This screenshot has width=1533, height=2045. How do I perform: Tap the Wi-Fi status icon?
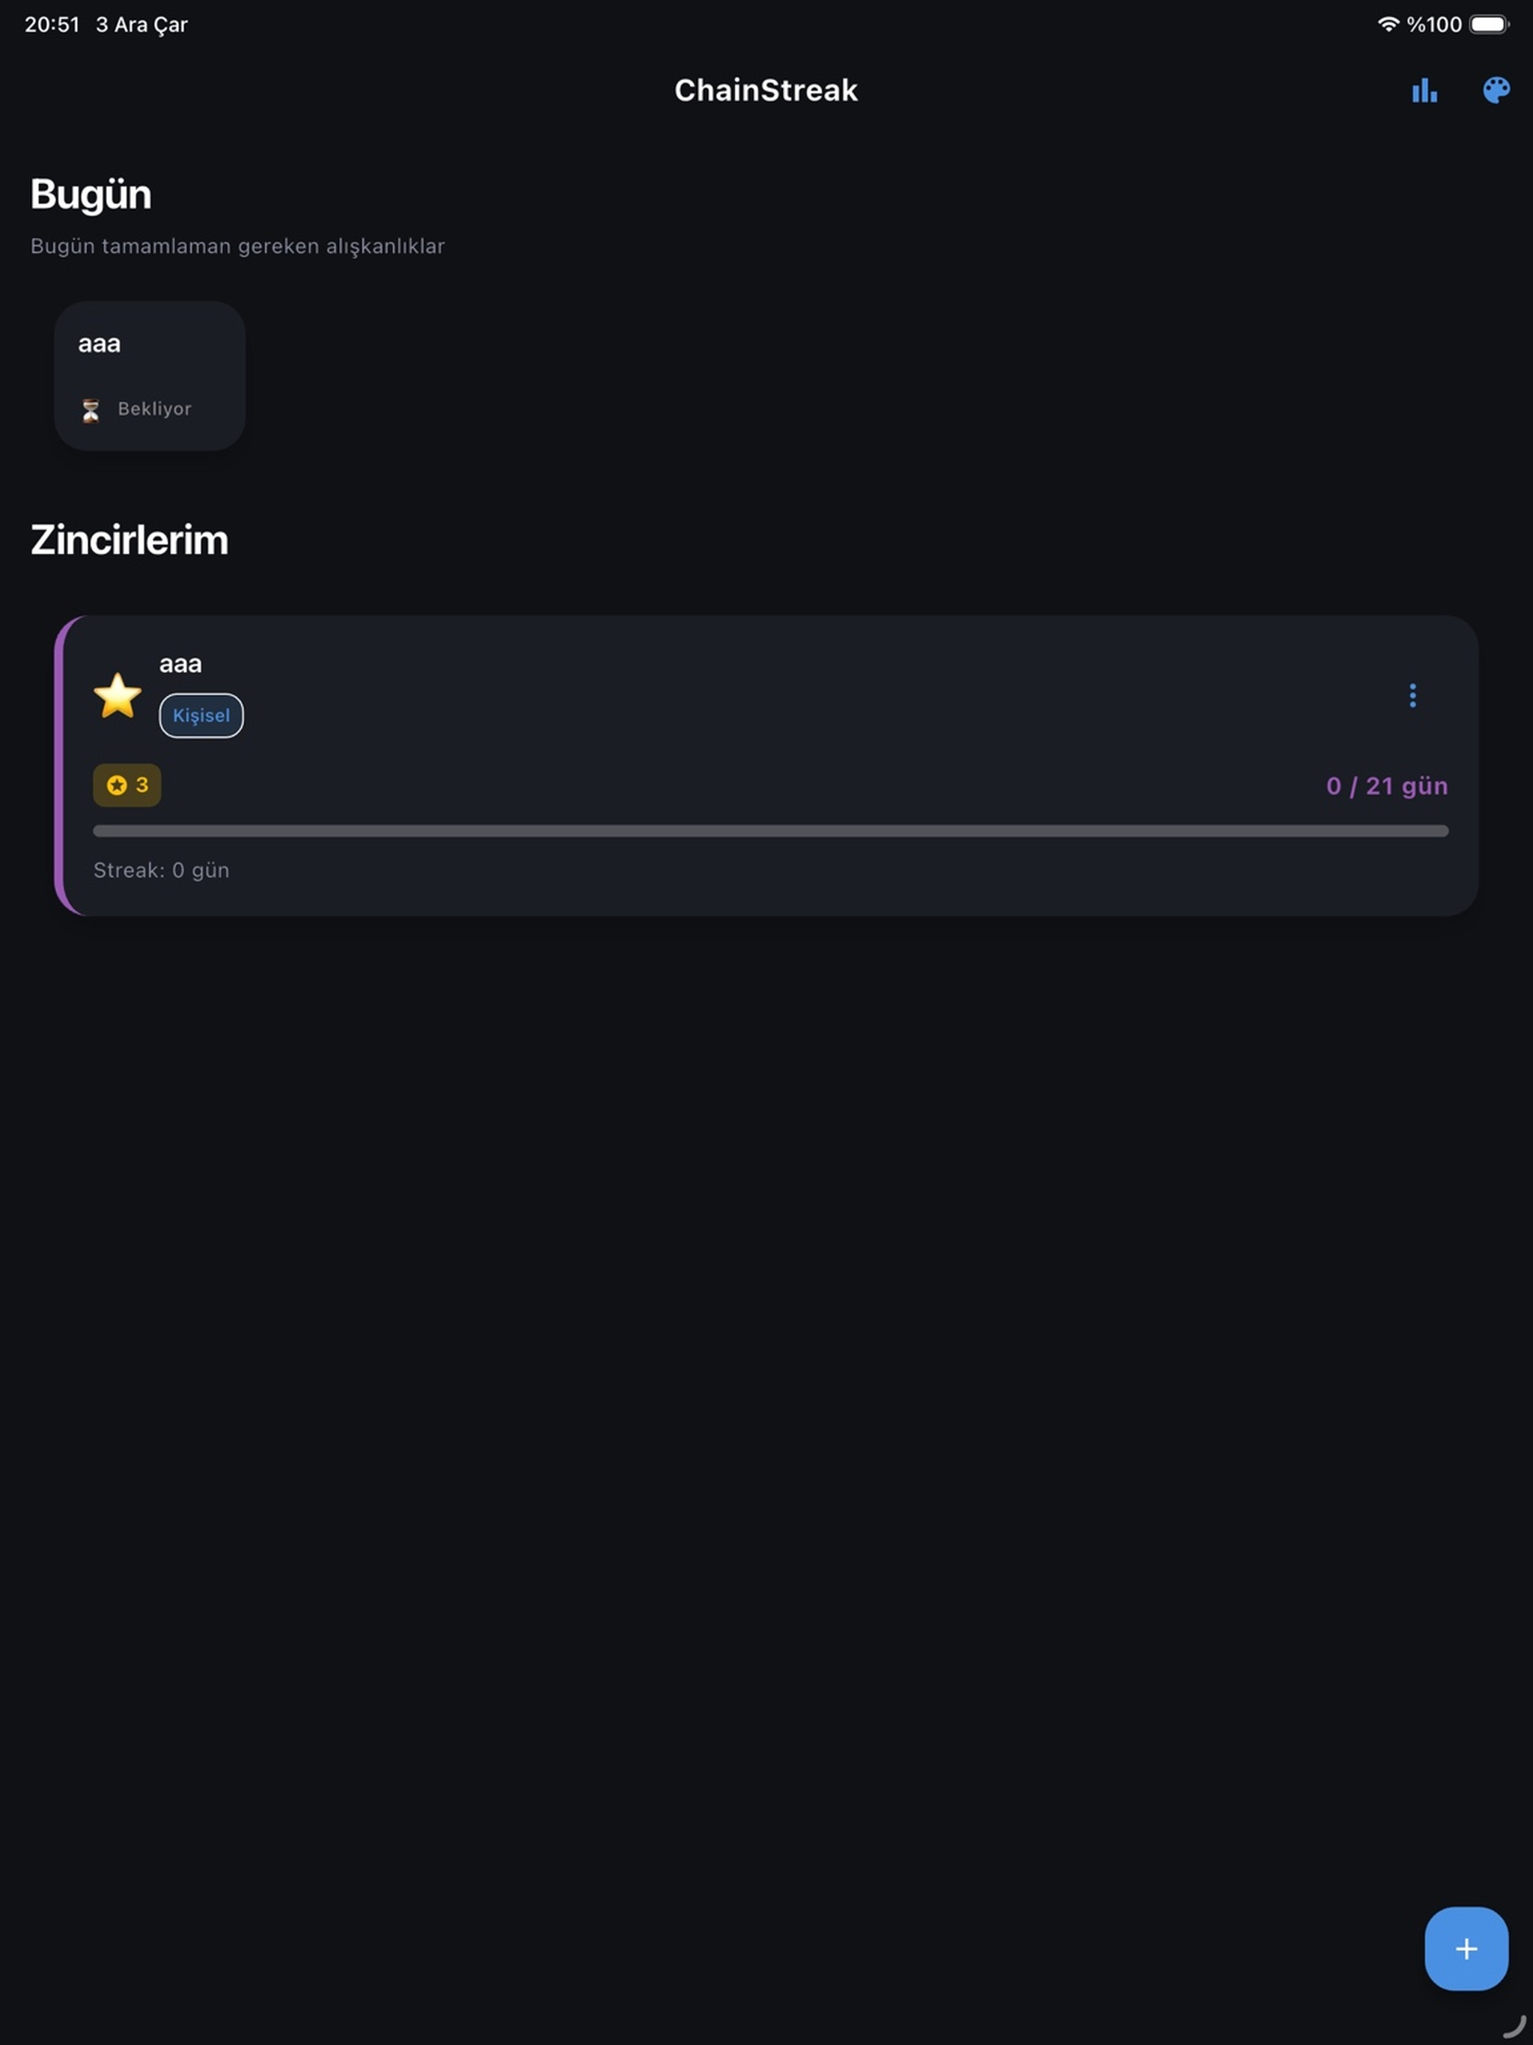coord(1387,24)
